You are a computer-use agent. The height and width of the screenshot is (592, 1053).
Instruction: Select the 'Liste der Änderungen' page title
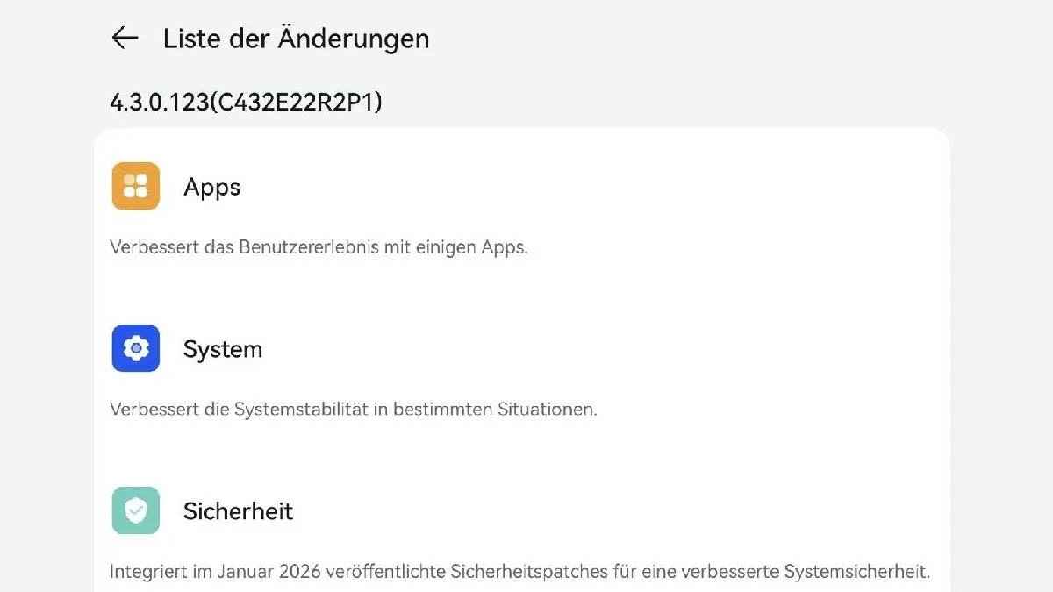(296, 39)
